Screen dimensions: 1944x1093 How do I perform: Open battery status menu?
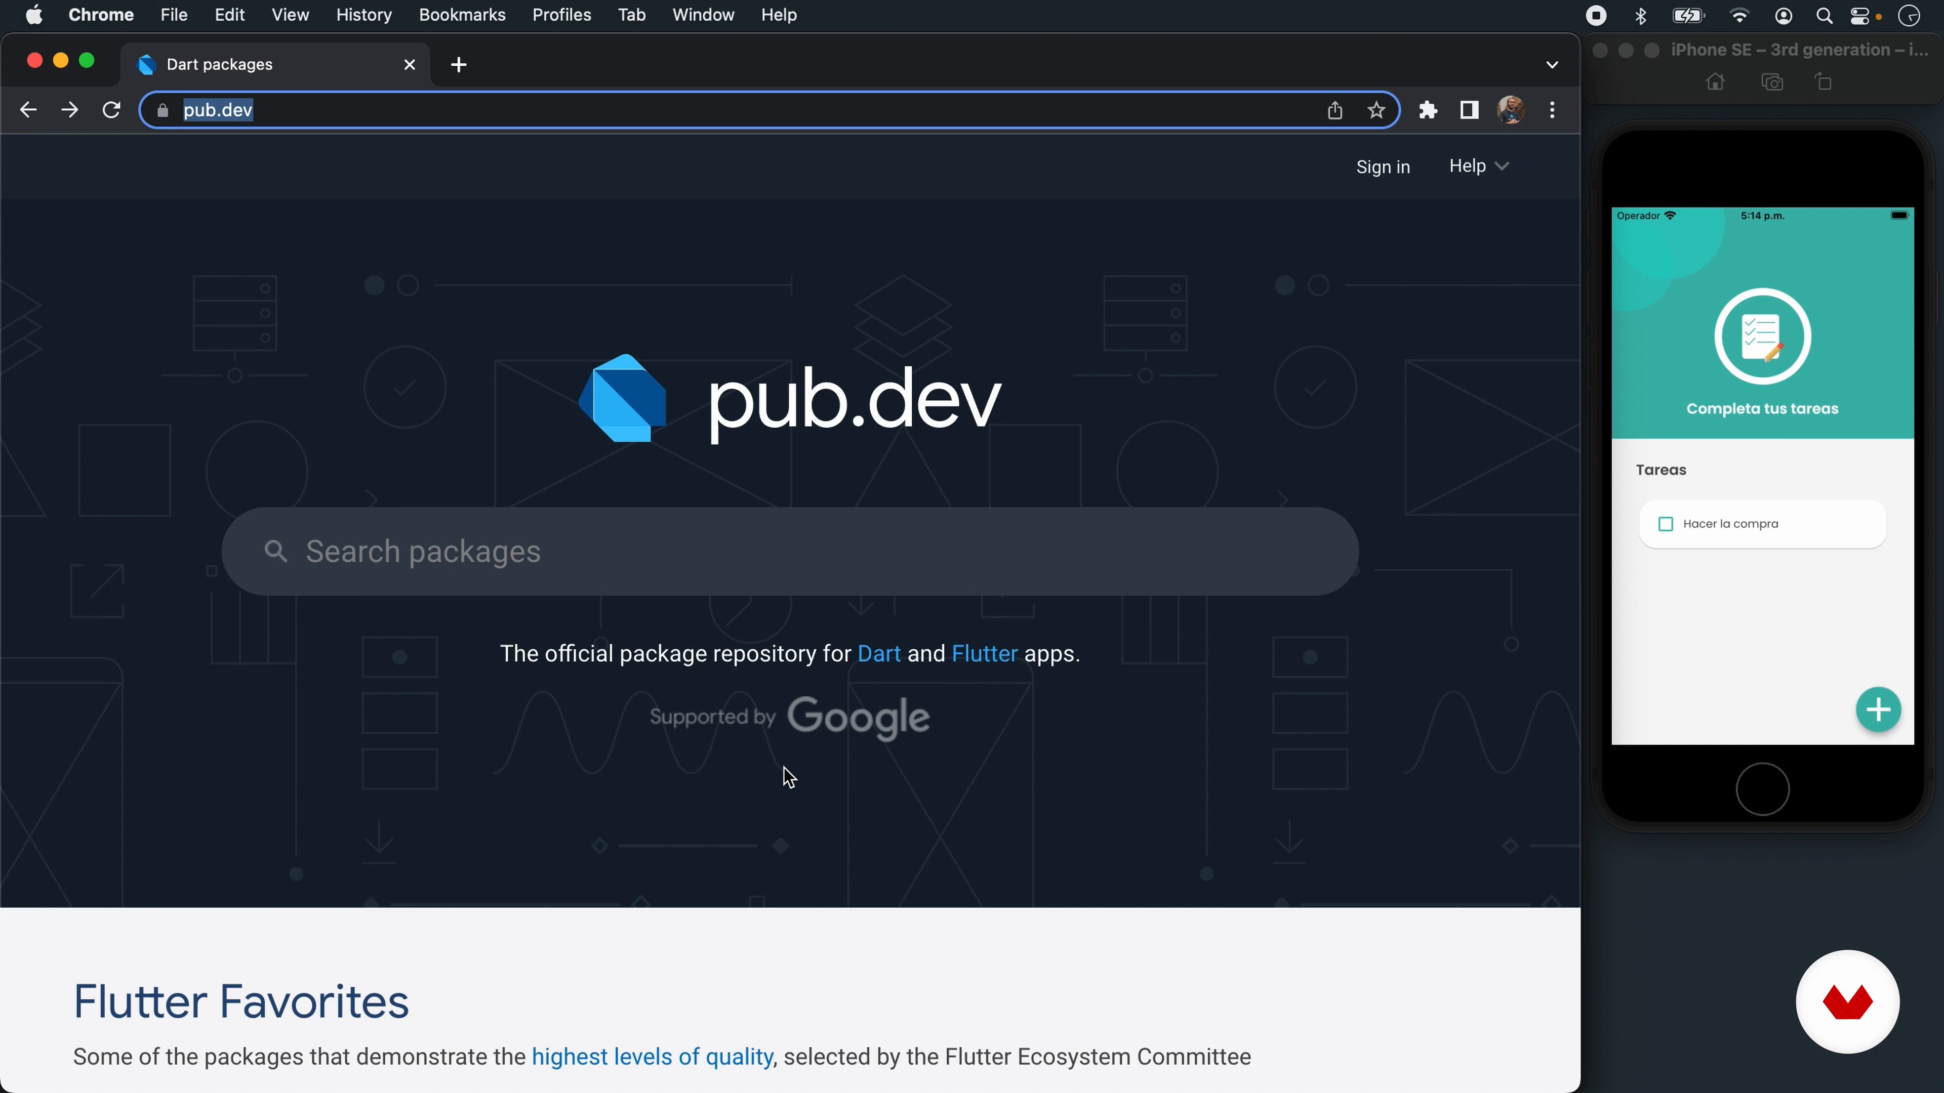click(x=1688, y=16)
